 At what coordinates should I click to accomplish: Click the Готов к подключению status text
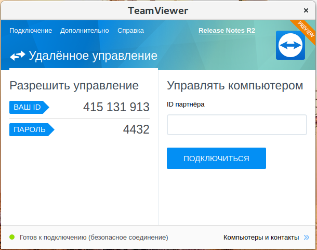pos(94,238)
